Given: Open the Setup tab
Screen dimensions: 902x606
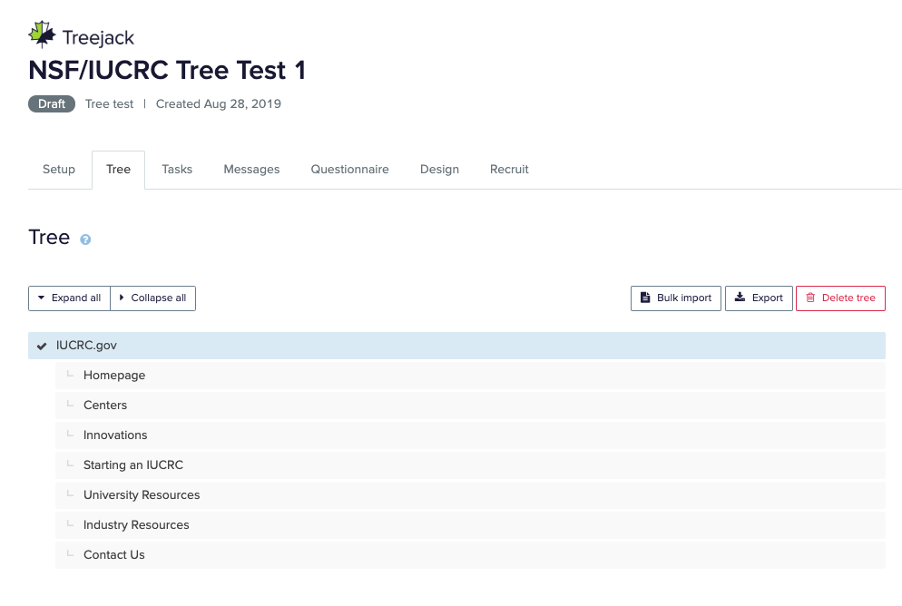Looking at the screenshot, I should point(59,170).
